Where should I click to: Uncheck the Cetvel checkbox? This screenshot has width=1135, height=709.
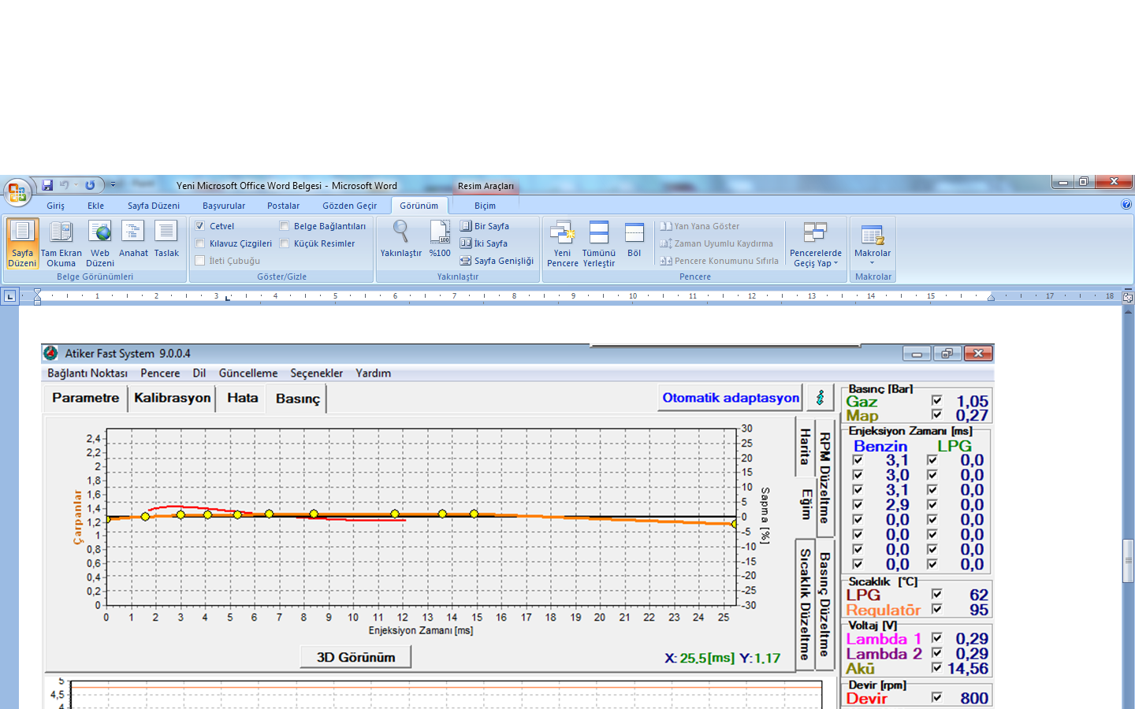[x=200, y=226]
